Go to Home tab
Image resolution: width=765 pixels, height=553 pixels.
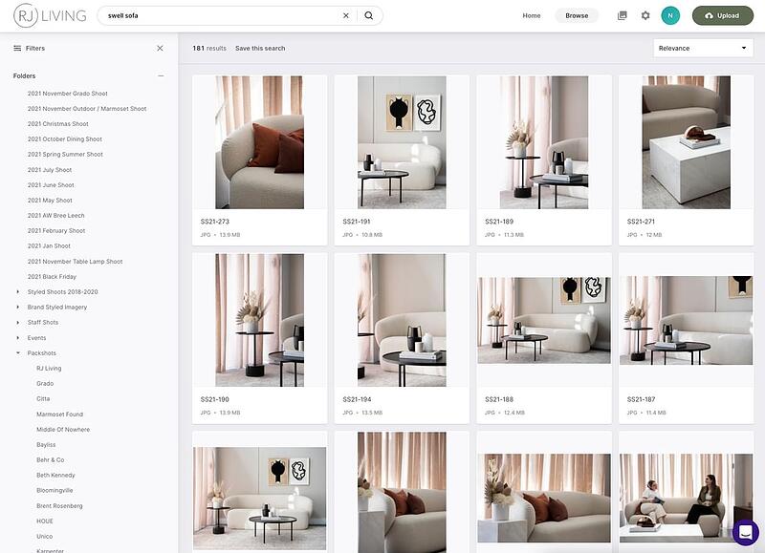tap(532, 15)
